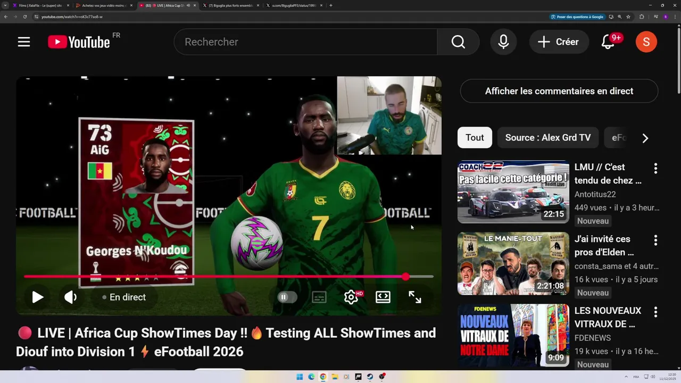This screenshot has height=383, width=681.
Task: Start voice search with microphone icon
Action: pyautogui.click(x=503, y=42)
